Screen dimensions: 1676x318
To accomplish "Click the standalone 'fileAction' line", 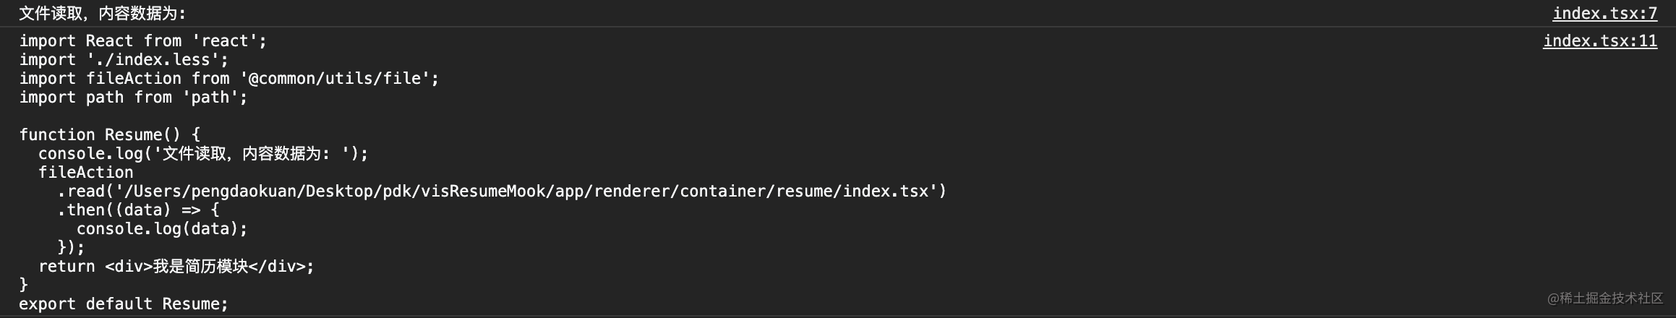I will click(x=85, y=173).
